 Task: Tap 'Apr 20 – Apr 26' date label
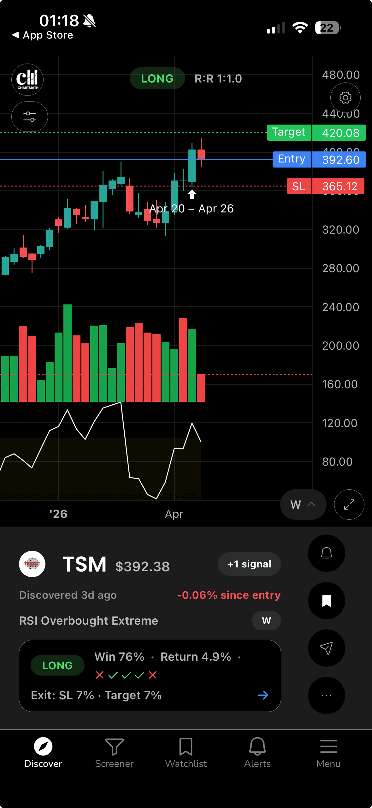192,209
